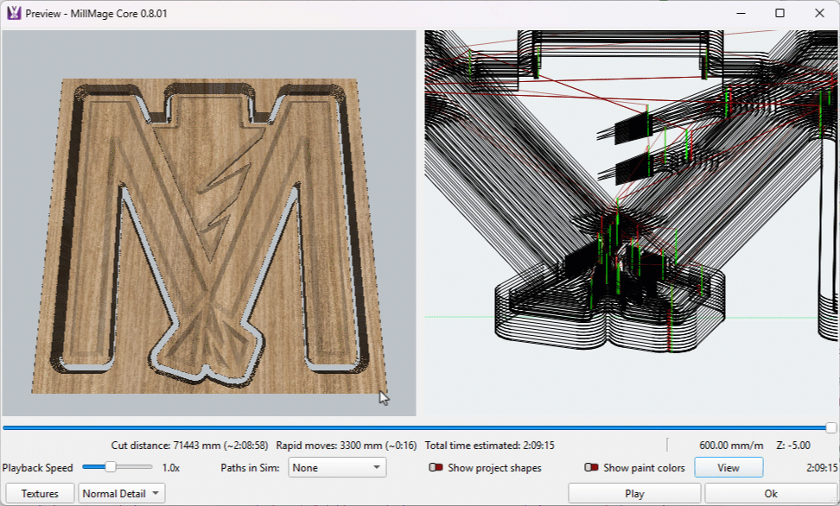
Task: Maximize the Preview window
Action: pyautogui.click(x=780, y=14)
